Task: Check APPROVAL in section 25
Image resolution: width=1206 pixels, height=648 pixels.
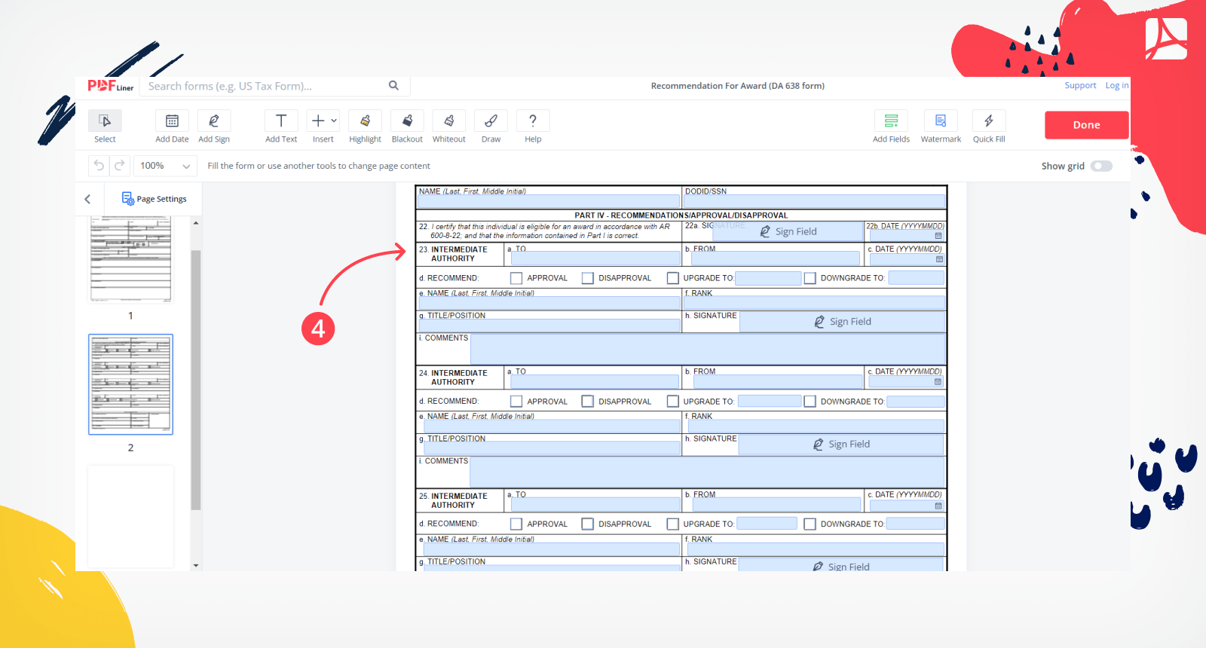Action: [x=516, y=524]
